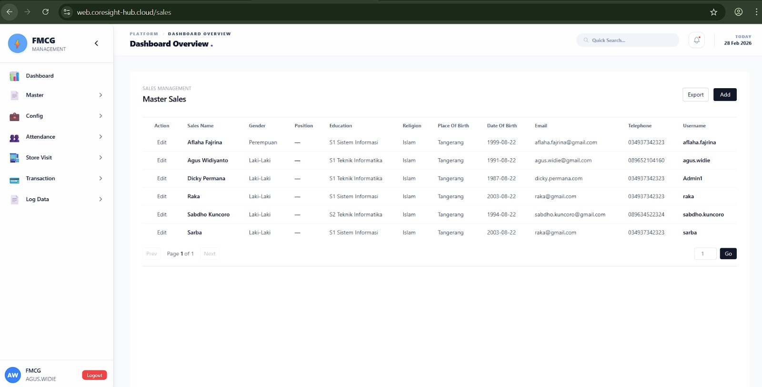The width and height of the screenshot is (762, 387).
Task: Click the Config briefcase icon
Action: coord(14,116)
